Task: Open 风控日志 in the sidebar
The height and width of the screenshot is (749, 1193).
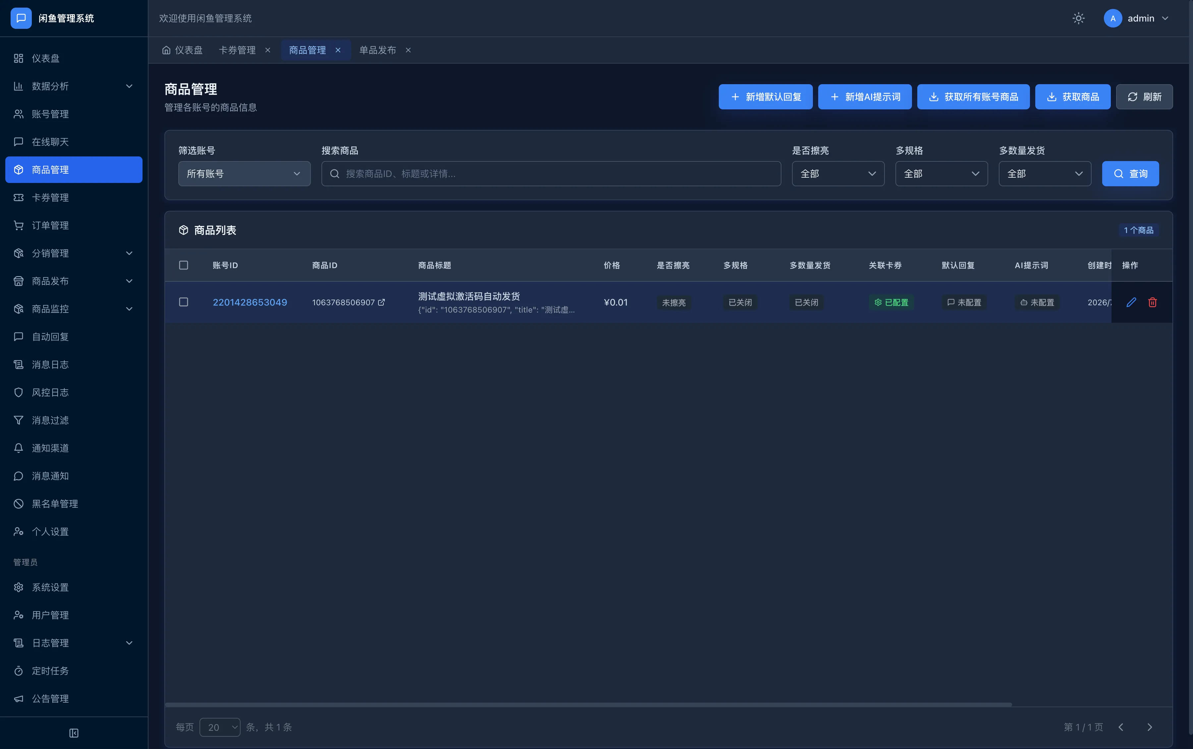Action: [74, 392]
